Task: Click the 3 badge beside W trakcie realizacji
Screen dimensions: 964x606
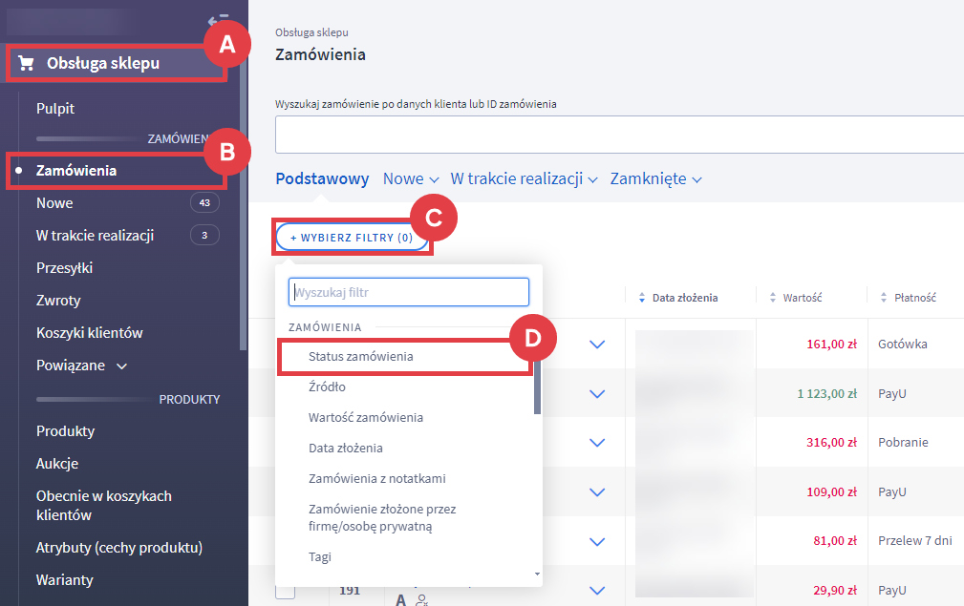Action: (204, 236)
